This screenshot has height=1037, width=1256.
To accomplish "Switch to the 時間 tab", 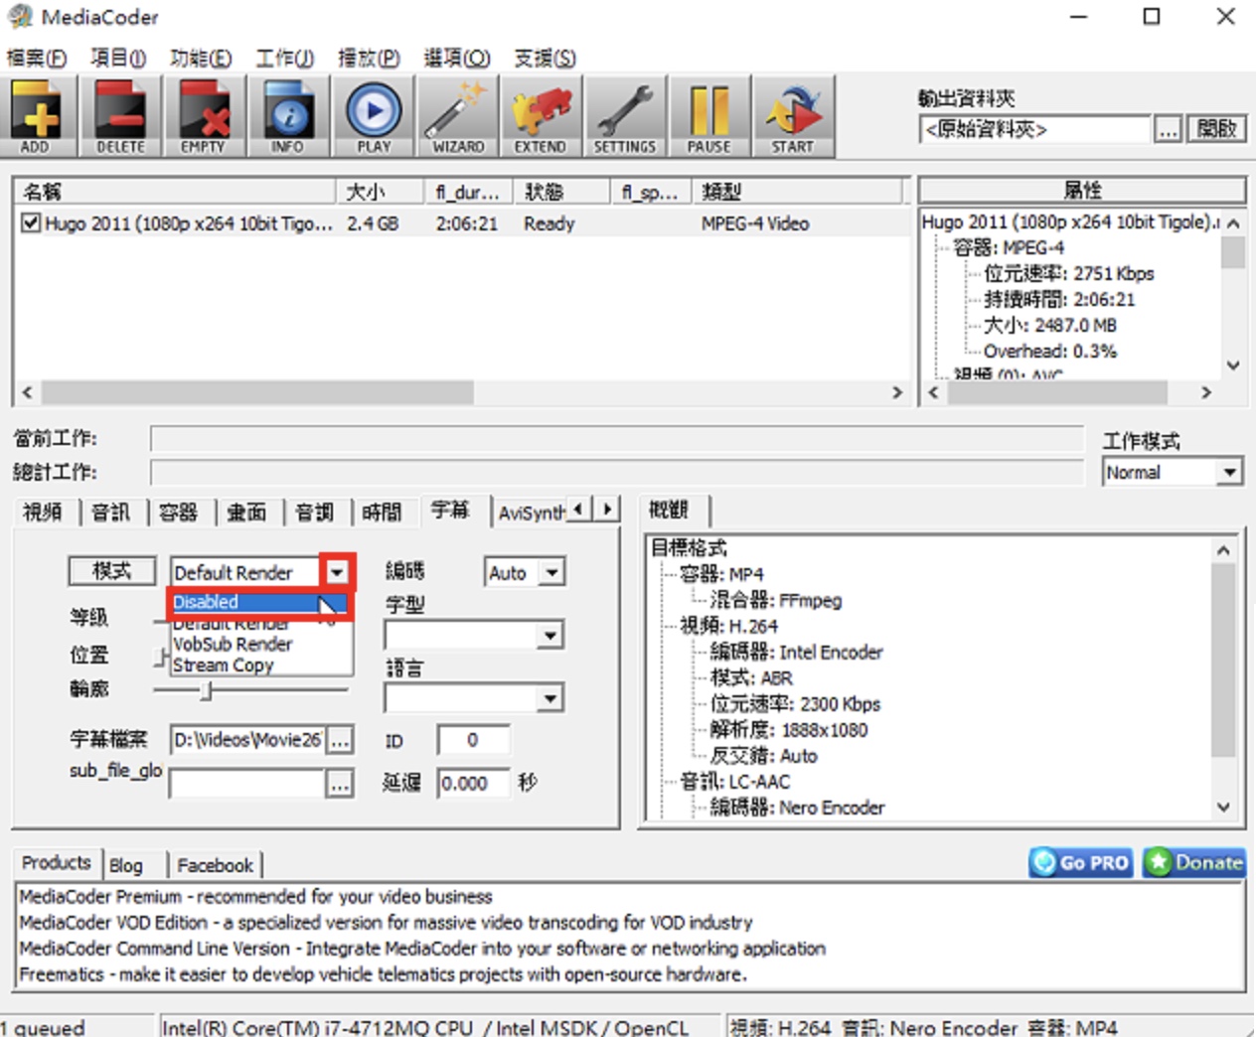I will click(382, 512).
